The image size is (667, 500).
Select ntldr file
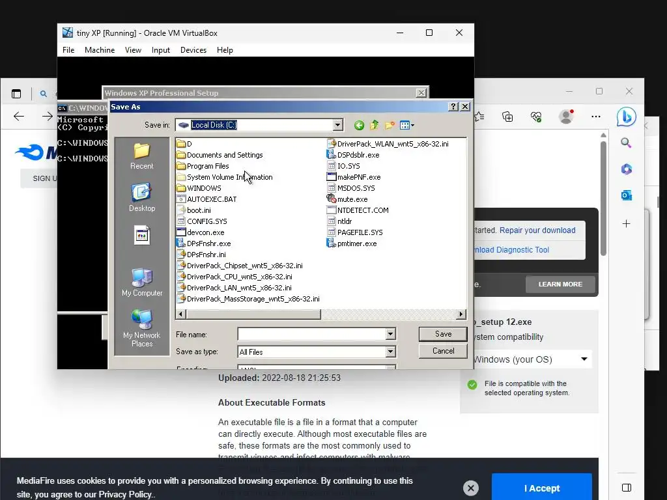(339, 221)
